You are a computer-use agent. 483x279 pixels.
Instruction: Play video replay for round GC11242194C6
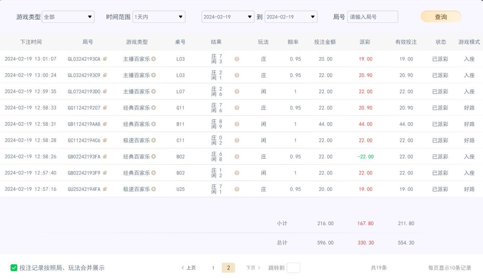[x=154, y=140]
